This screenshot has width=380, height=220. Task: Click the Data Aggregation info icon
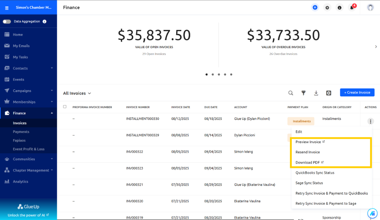click(x=45, y=21)
